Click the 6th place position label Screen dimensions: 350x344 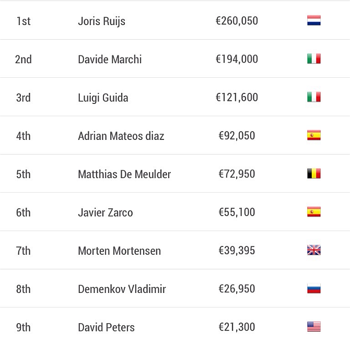(23, 212)
